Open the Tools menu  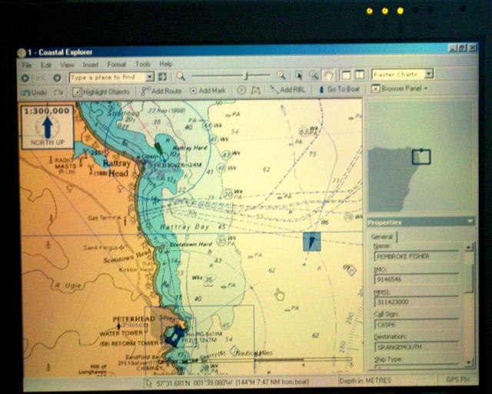click(x=143, y=64)
